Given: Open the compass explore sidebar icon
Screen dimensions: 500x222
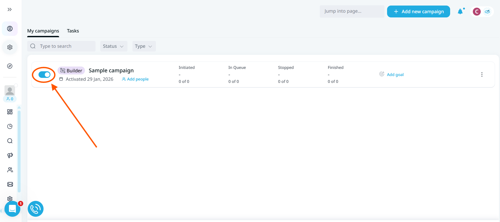Looking at the screenshot, I should point(10,66).
